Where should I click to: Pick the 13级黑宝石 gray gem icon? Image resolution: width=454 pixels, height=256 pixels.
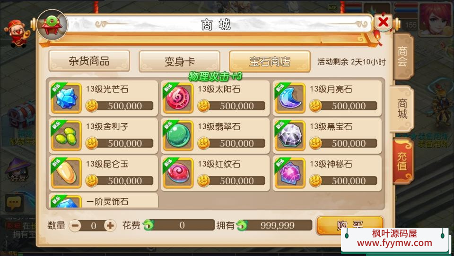[290, 136]
